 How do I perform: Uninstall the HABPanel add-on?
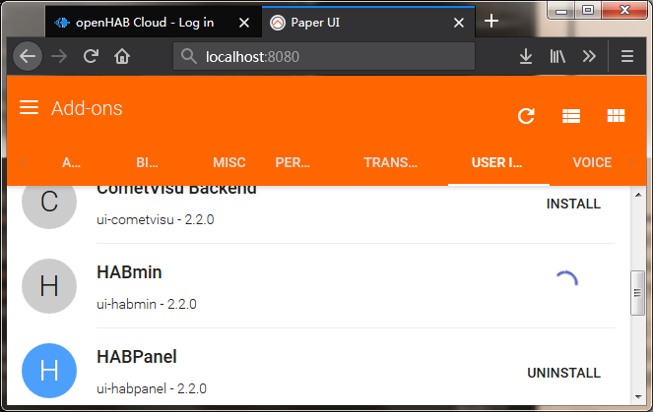pos(564,373)
